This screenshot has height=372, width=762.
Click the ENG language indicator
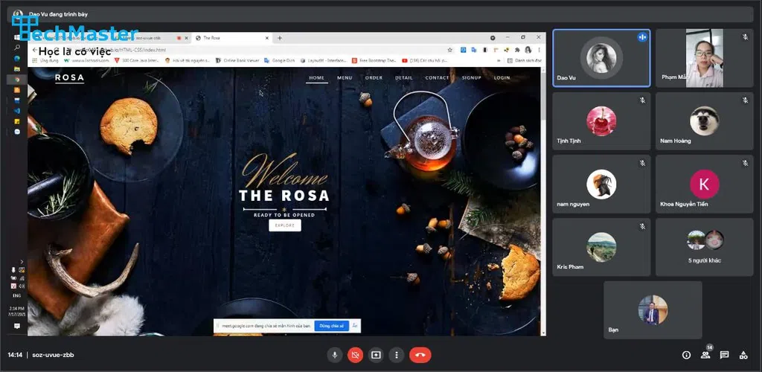pos(17,295)
